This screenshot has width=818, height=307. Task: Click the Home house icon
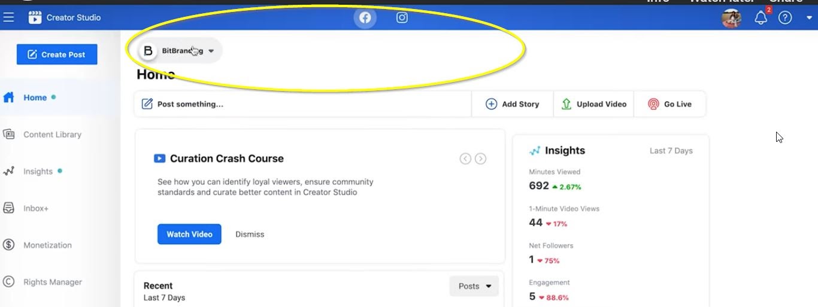tap(8, 98)
